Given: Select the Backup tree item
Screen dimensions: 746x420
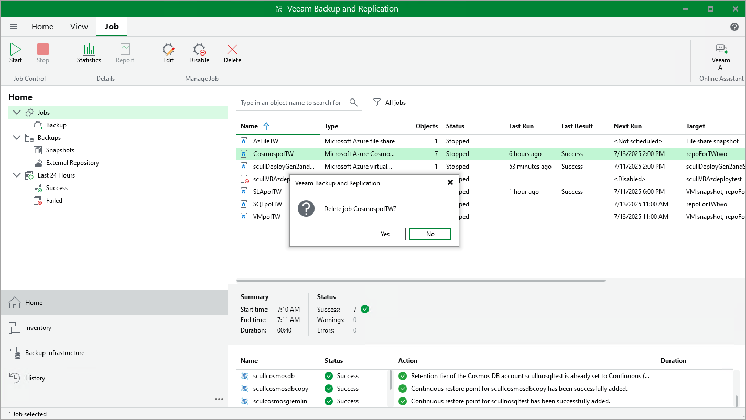Looking at the screenshot, I should coord(56,125).
